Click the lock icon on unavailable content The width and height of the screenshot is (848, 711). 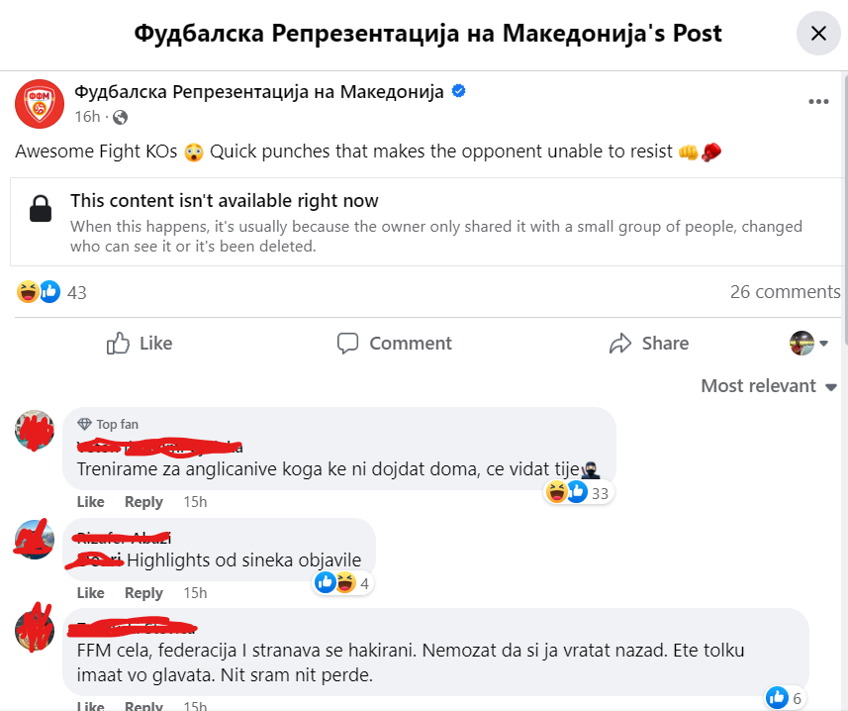(41, 208)
